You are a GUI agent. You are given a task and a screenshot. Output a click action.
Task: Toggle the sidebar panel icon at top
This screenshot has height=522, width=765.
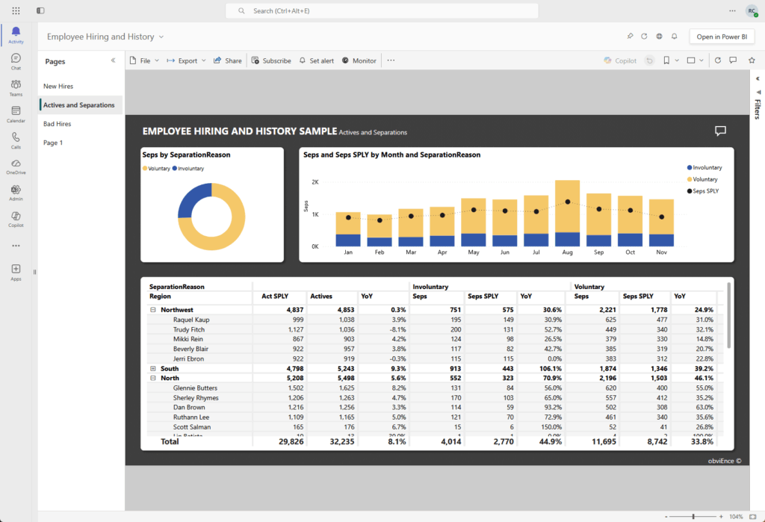40,10
